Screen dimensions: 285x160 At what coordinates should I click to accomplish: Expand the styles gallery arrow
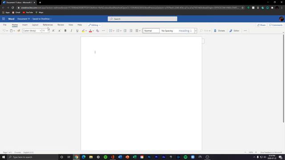195,31
